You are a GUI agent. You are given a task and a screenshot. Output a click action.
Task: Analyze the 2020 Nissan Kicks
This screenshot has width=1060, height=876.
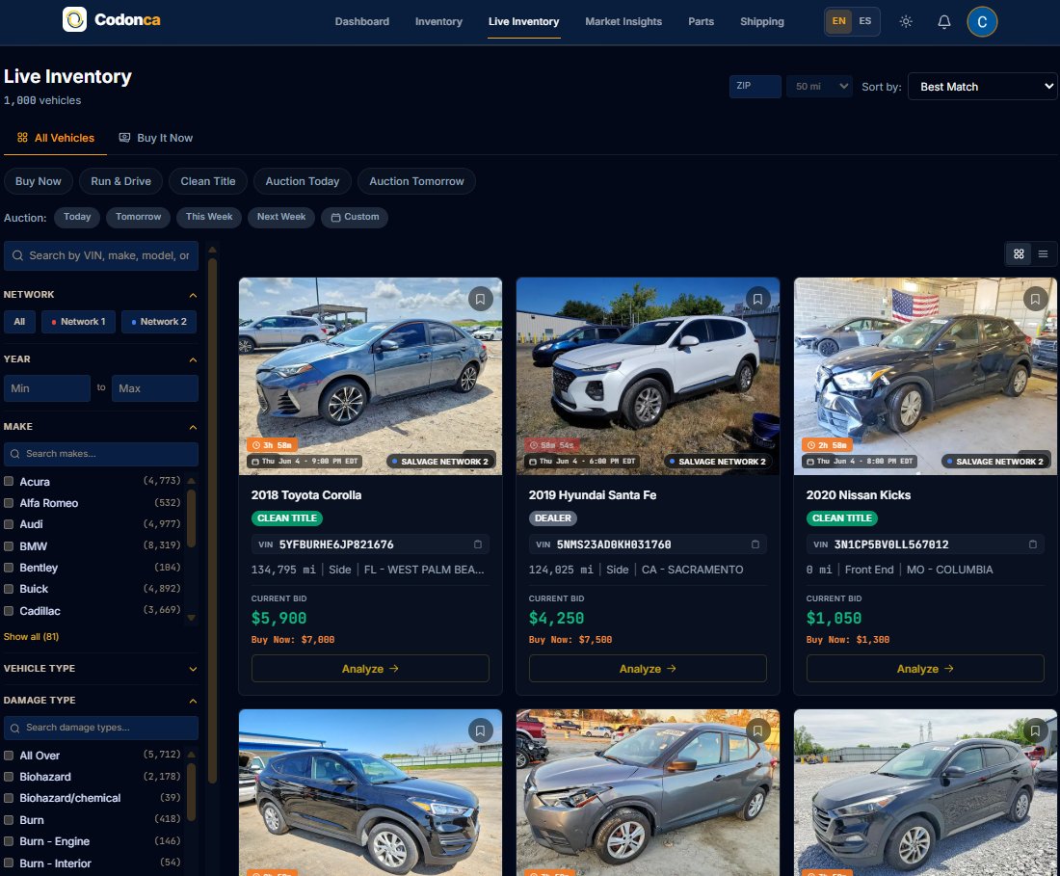(x=925, y=669)
